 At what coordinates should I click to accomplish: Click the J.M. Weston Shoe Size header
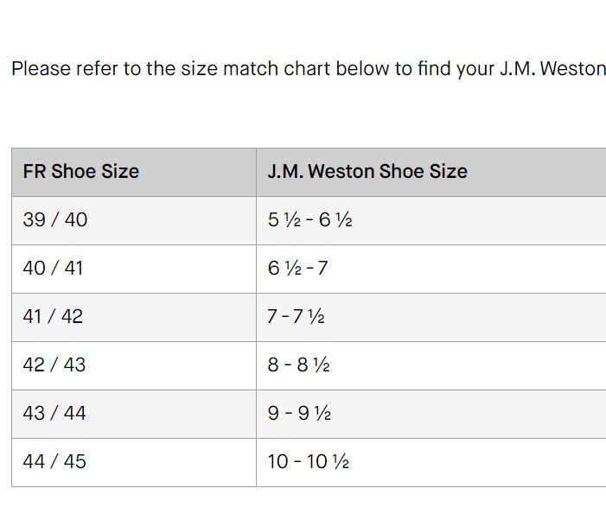367,171
